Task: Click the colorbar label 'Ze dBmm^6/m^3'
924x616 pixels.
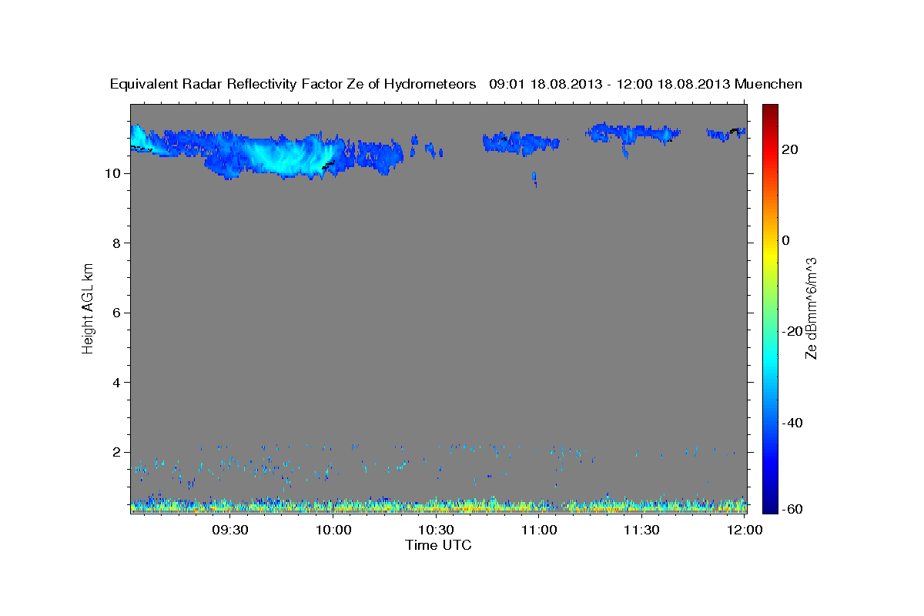Action: 811,308
